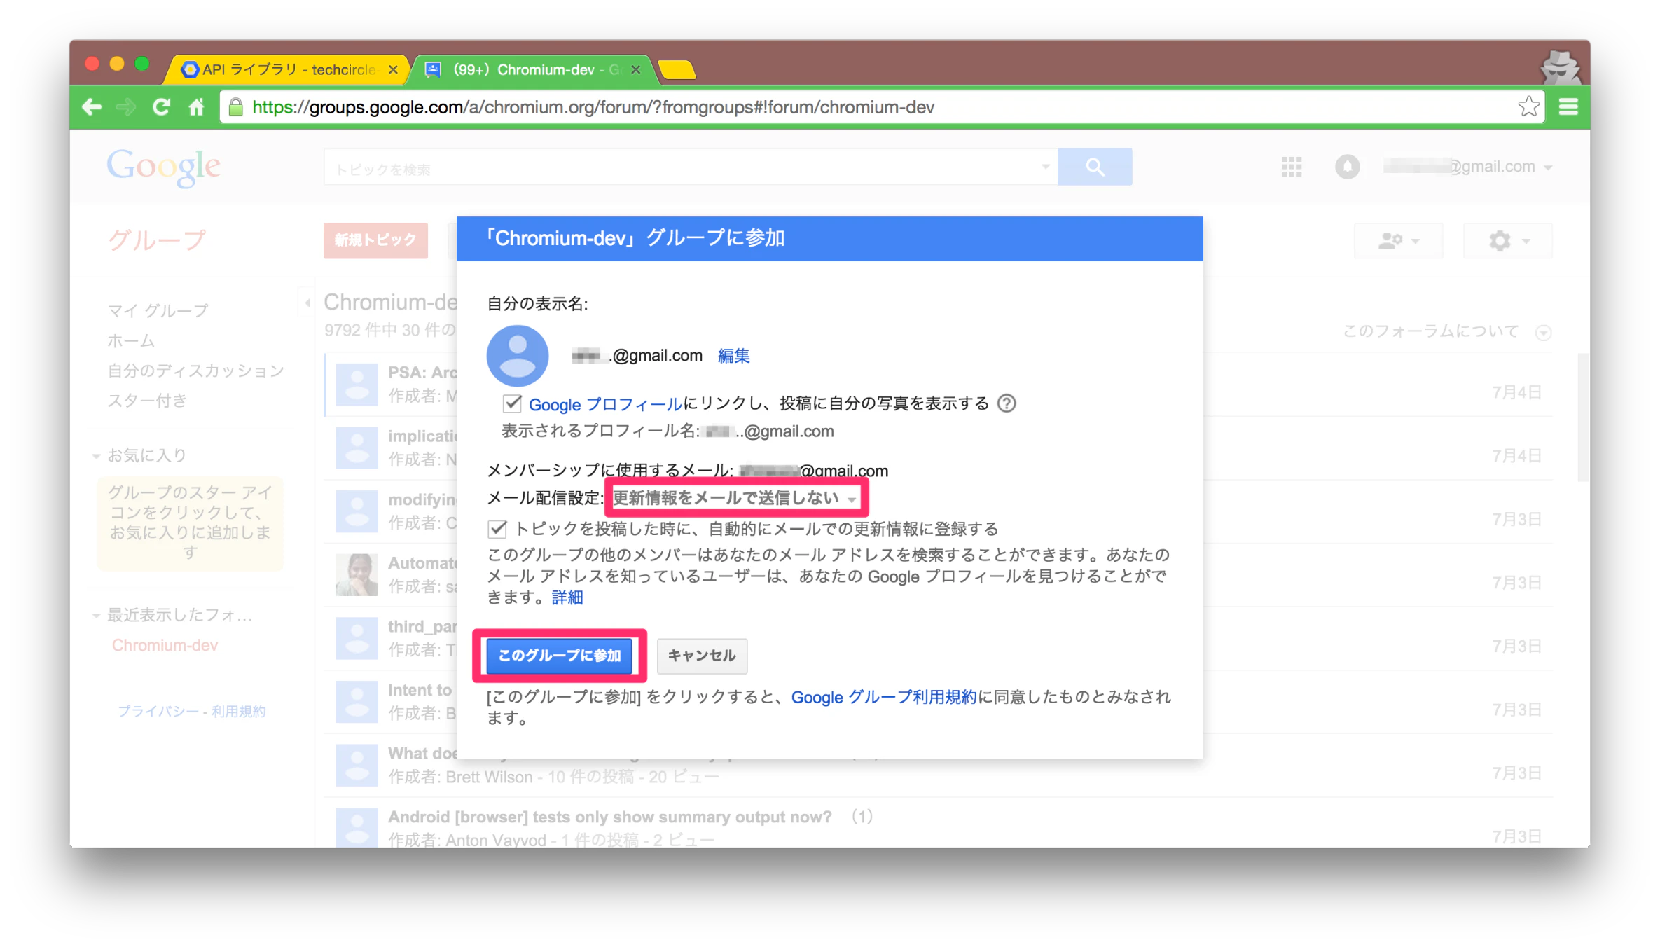This screenshot has width=1660, height=947.
Task: Click the browser back arrow
Action: 92,107
